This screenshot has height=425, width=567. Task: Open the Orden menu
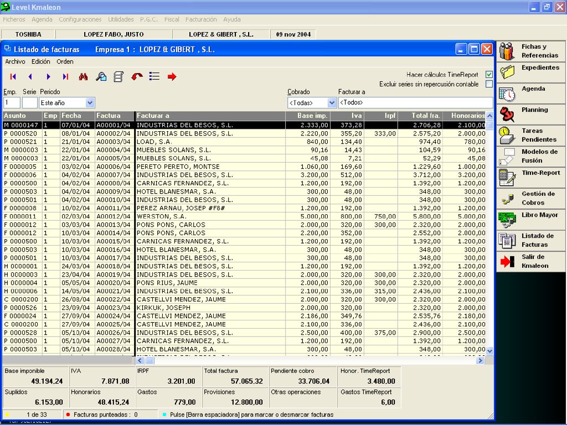point(65,61)
